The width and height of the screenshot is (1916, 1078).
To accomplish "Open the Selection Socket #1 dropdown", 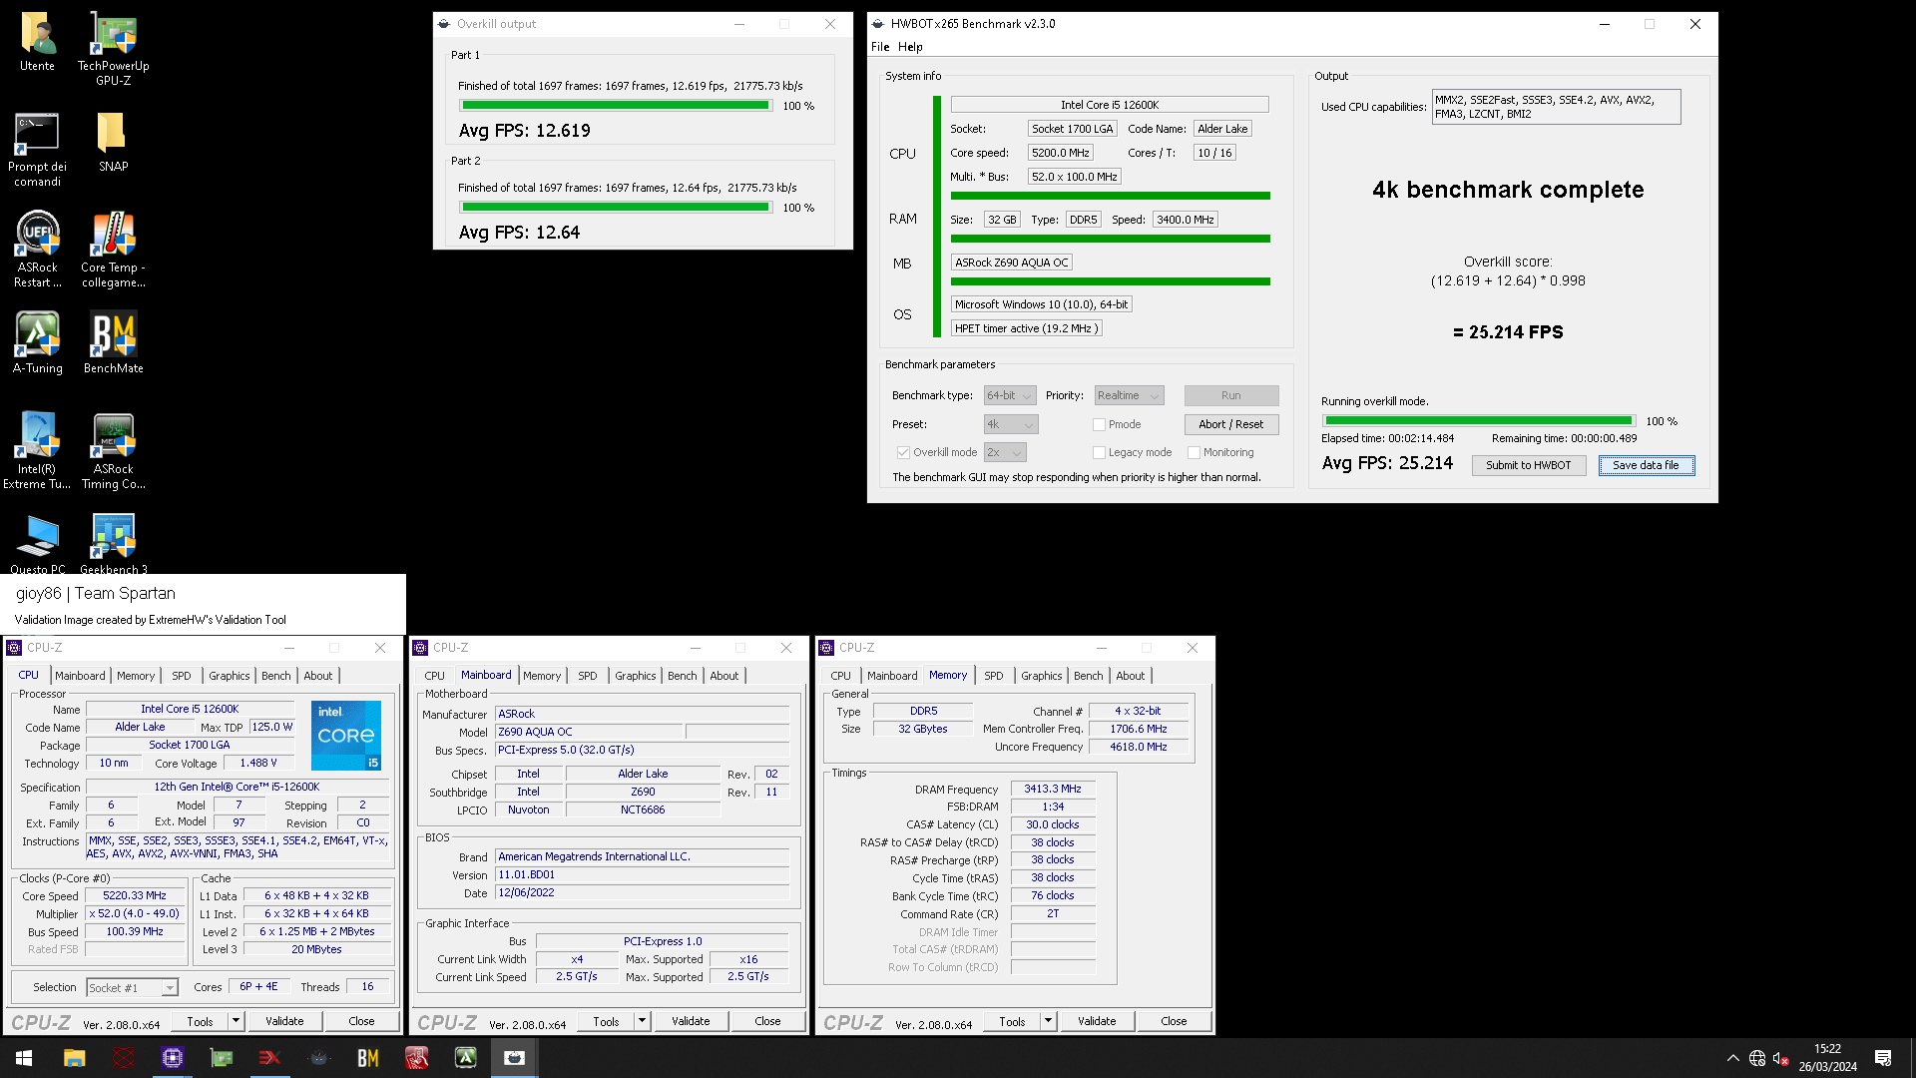I will pyautogui.click(x=132, y=987).
